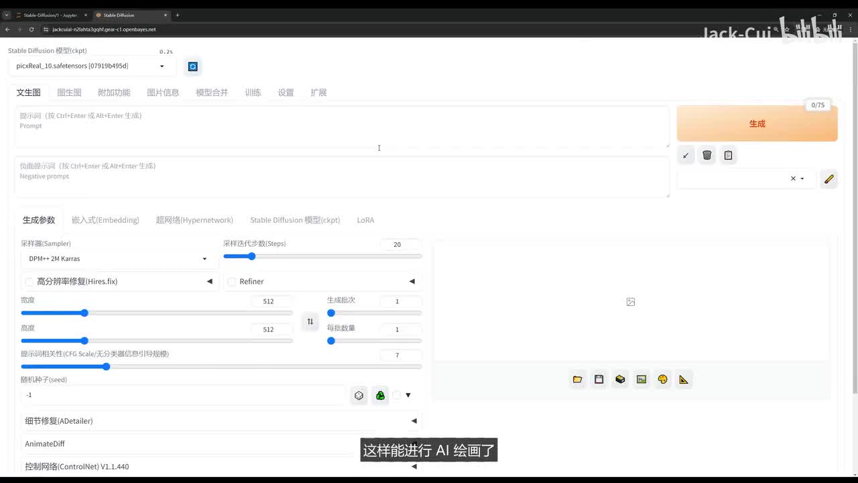The image size is (858, 483).
Task: Click the floppy disk save image icon
Action: (x=599, y=379)
